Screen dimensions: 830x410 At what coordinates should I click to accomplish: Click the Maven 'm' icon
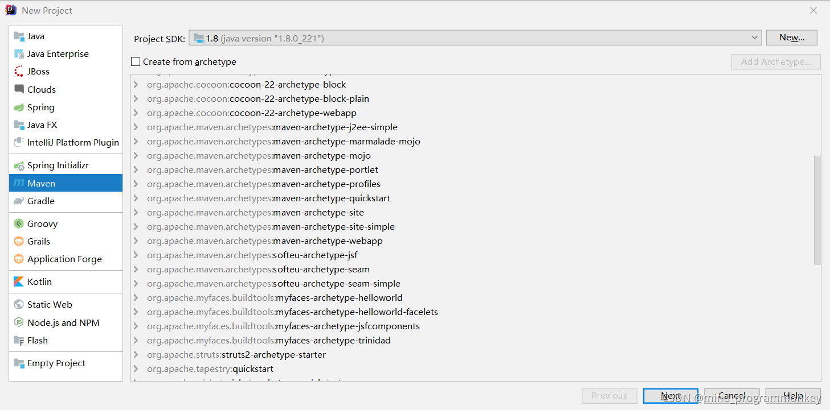(19, 184)
